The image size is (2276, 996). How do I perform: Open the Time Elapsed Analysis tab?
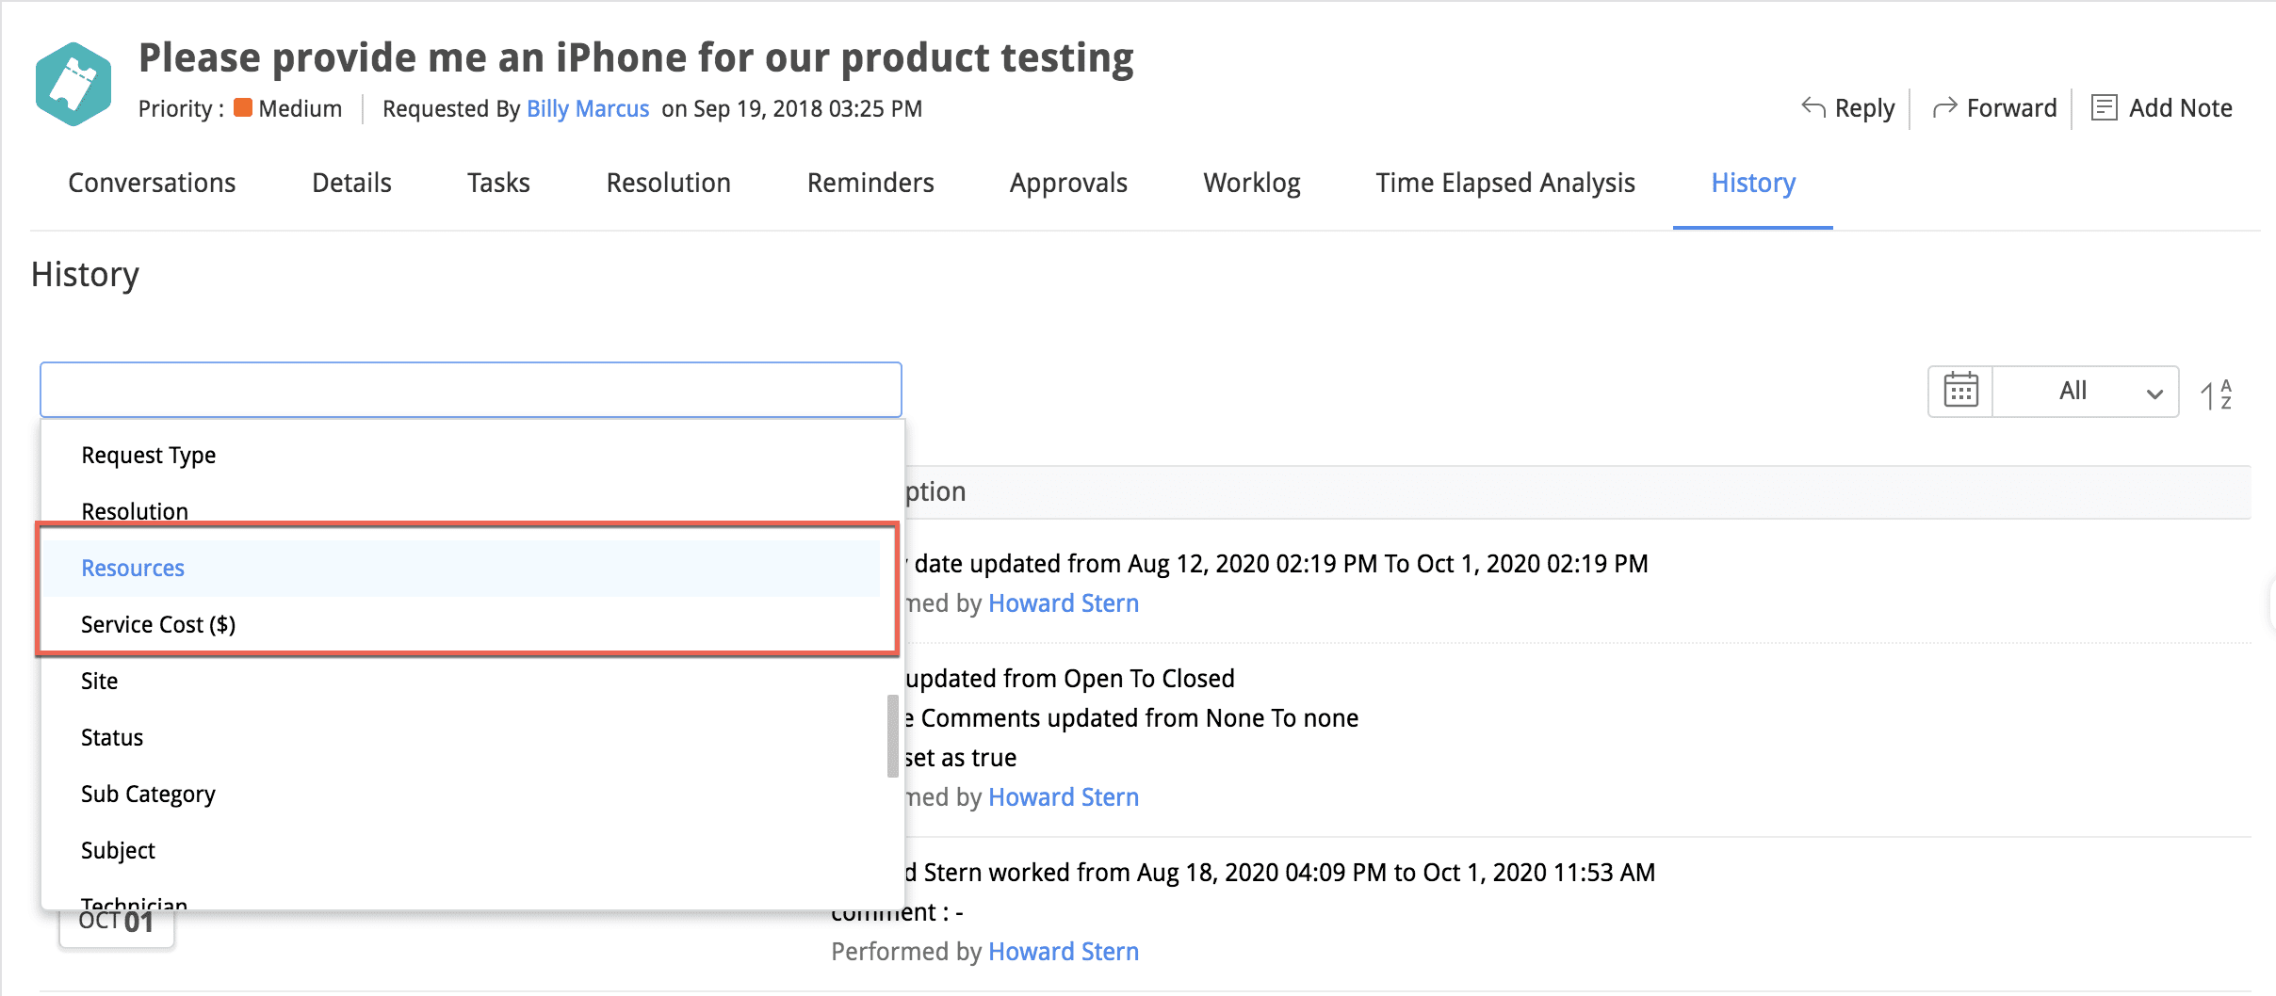click(1504, 183)
